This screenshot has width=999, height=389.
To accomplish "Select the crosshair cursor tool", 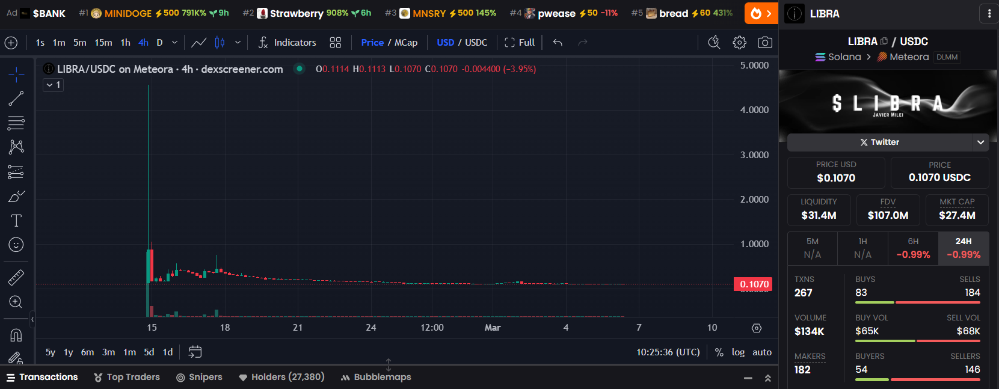I will point(16,75).
